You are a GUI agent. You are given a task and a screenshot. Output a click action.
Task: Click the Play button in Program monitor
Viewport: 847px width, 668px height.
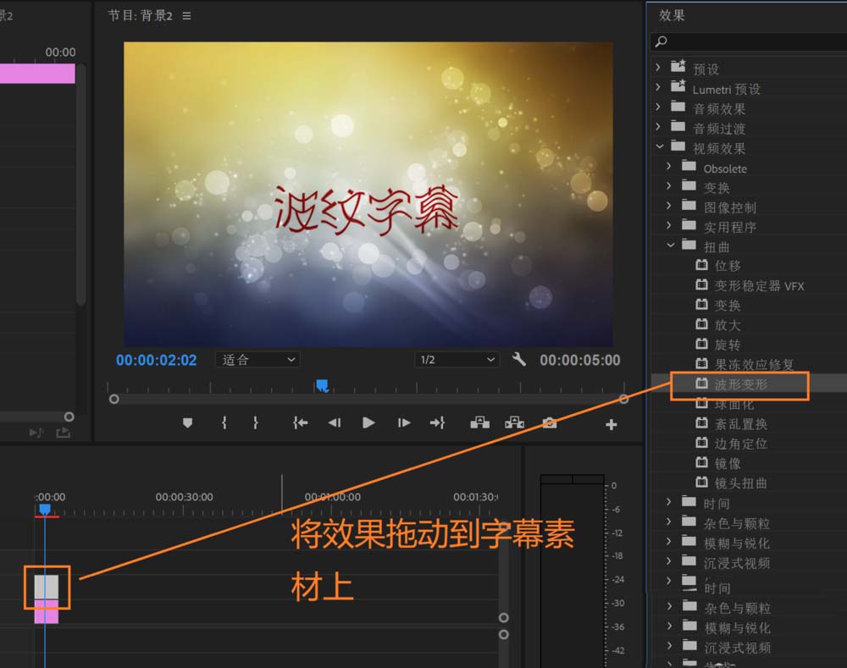(368, 422)
